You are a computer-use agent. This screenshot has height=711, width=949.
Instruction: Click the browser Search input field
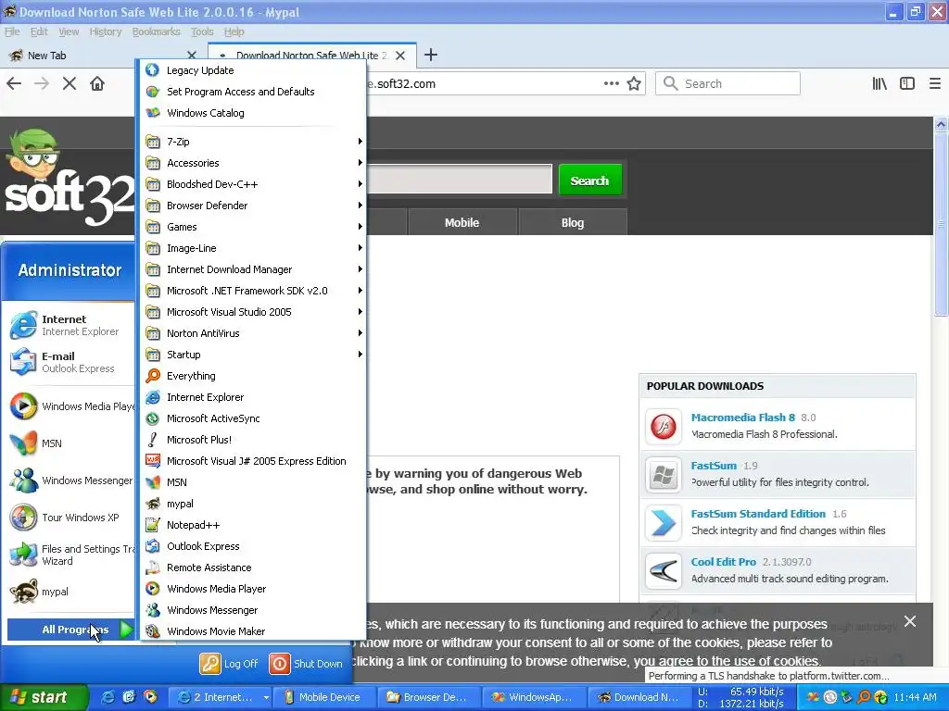(x=728, y=83)
